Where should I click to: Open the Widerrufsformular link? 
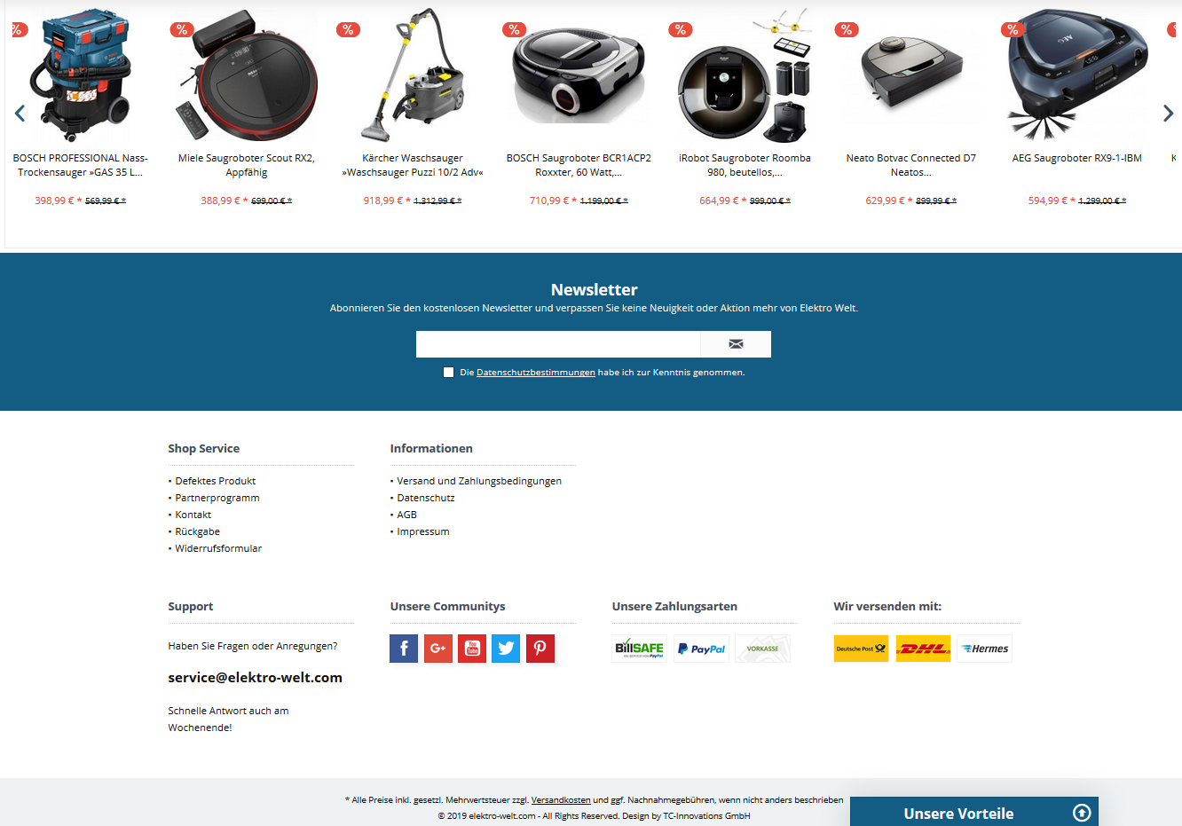[x=218, y=548]
